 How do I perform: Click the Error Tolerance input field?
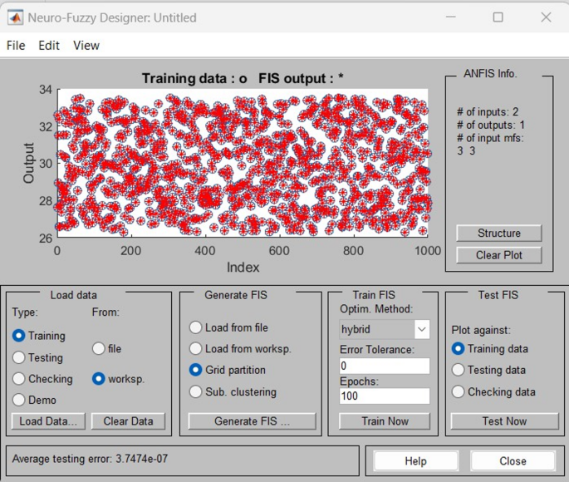pos(384,366)
